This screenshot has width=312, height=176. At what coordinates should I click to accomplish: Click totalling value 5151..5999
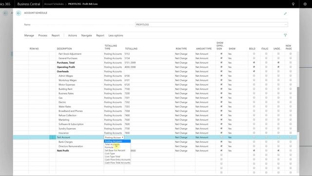(130, 63)
